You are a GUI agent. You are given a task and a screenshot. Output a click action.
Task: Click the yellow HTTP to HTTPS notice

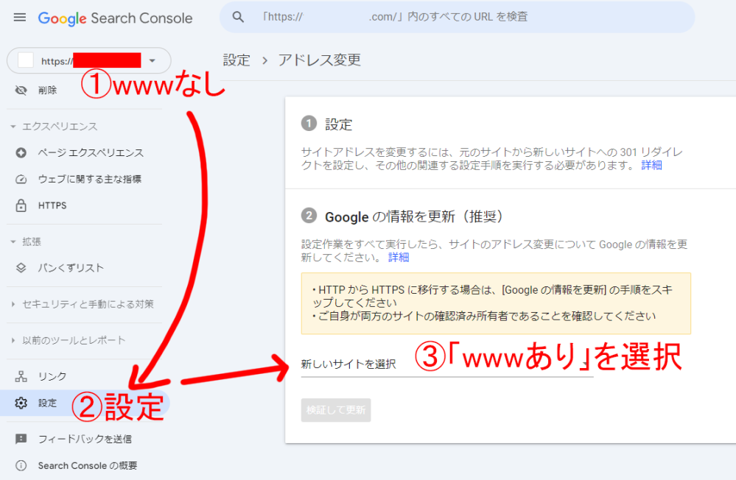click(x=496, y=303)
